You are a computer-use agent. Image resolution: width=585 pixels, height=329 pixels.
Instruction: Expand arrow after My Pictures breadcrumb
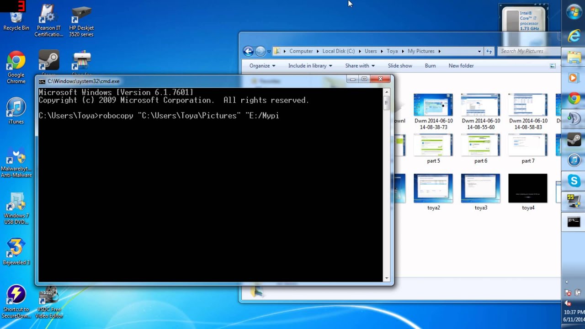(x=439, y=51)
